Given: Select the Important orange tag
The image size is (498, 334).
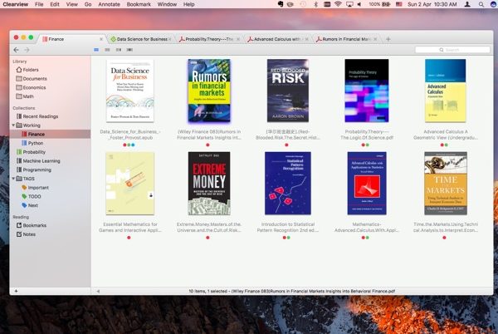Looking at the screenshot, I should (x=37, y=187).
